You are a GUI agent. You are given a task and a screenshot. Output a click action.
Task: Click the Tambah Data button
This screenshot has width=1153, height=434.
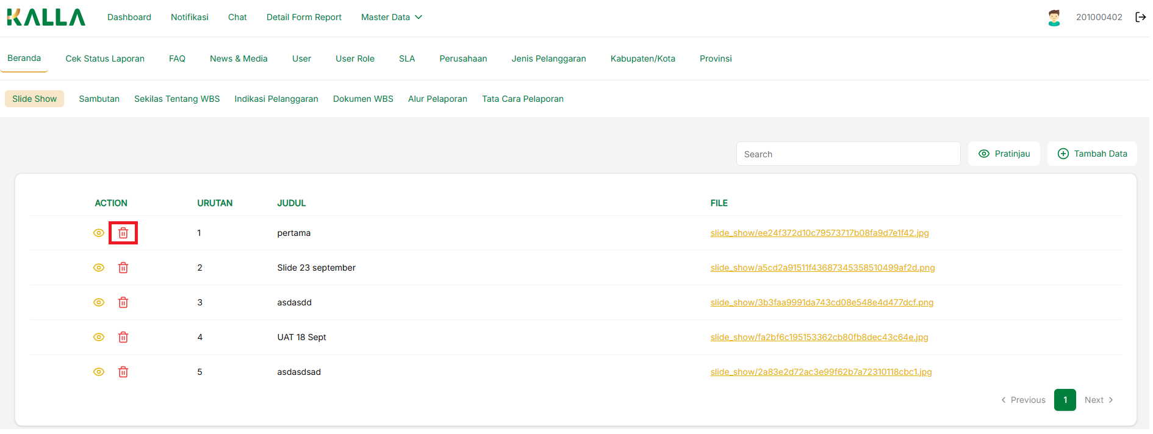[x=1092, y=154]
